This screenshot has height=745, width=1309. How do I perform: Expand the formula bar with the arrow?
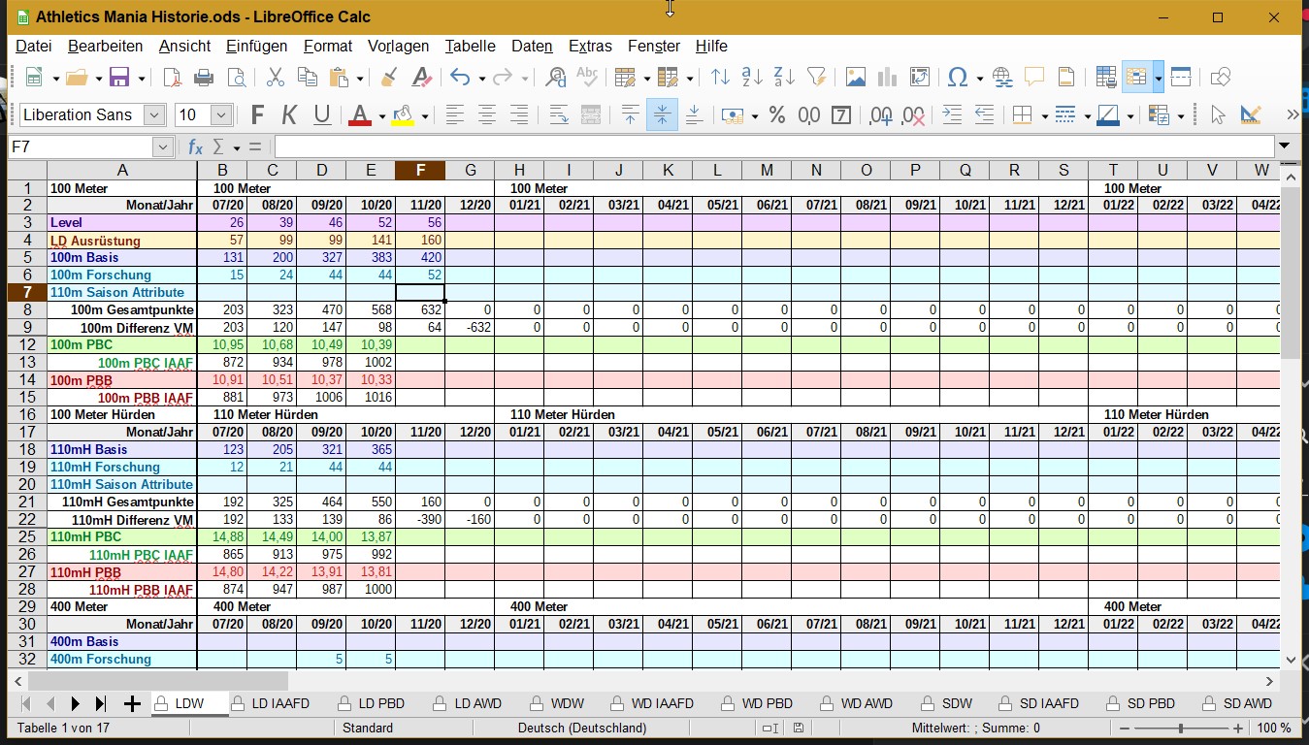tap(1285, 146)
